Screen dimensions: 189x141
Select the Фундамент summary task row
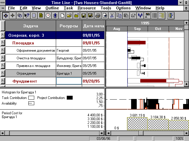pyautogui.click(x=25, y=81)
